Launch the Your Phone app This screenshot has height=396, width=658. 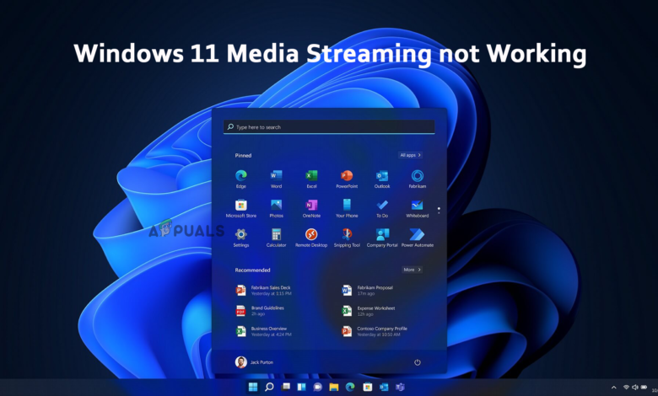click(347, 208)
